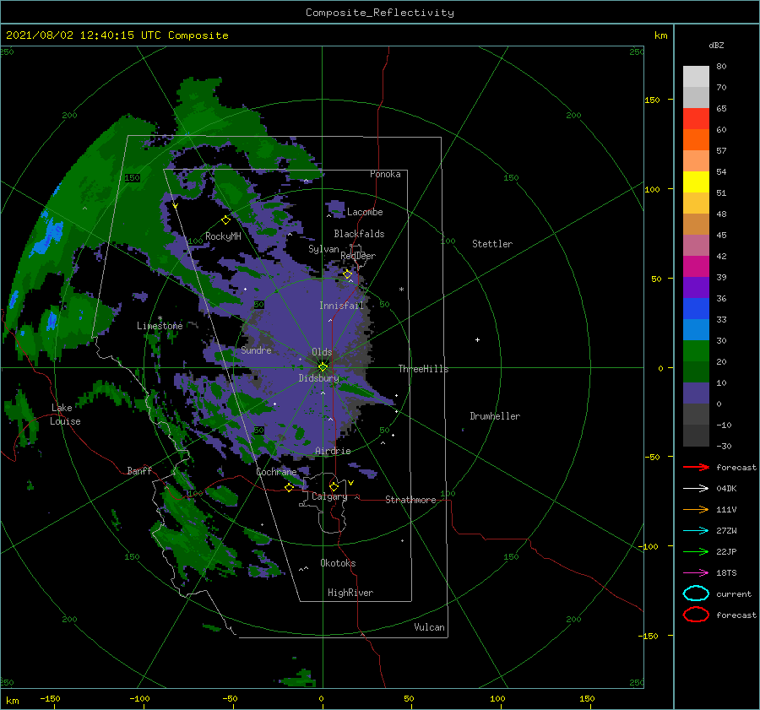Click the Sylvan label on the map
This screenshot has height=710, width=760.
[x=323, y=249]
